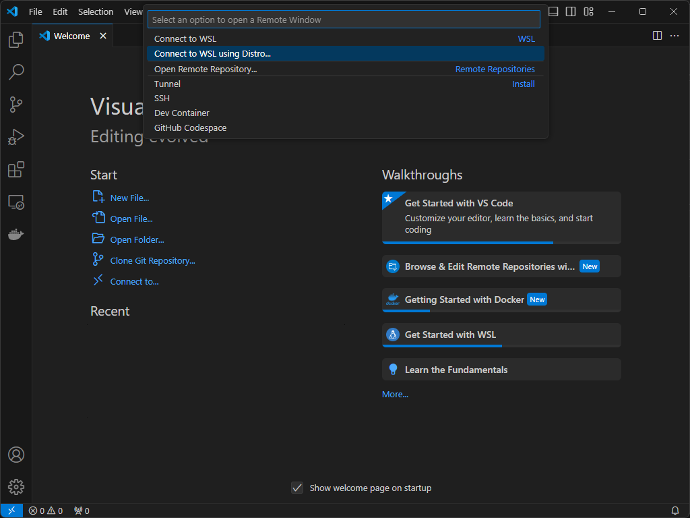Click the remote window search input field
The image size is (690, 518).
pyautogui.click(x=344, y=20)
